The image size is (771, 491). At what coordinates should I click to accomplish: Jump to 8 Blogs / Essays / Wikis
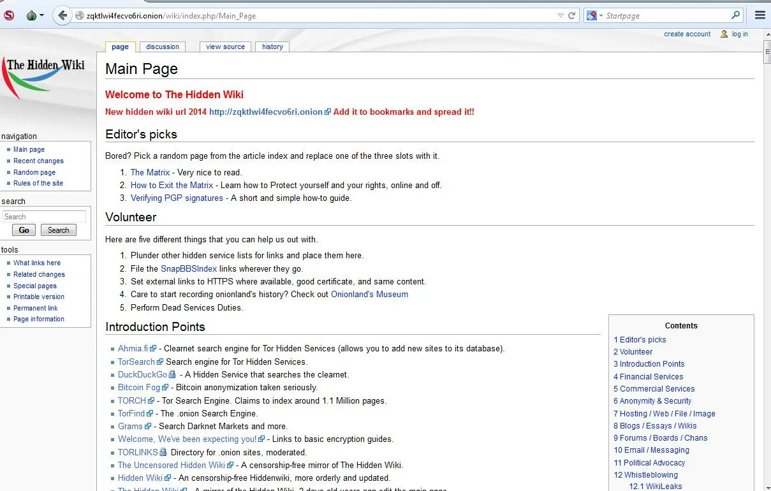tap(655, 425)
